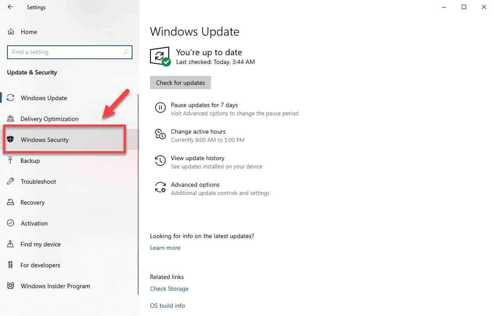
Task: Click the up-to-date status icon
Action: 160,56
